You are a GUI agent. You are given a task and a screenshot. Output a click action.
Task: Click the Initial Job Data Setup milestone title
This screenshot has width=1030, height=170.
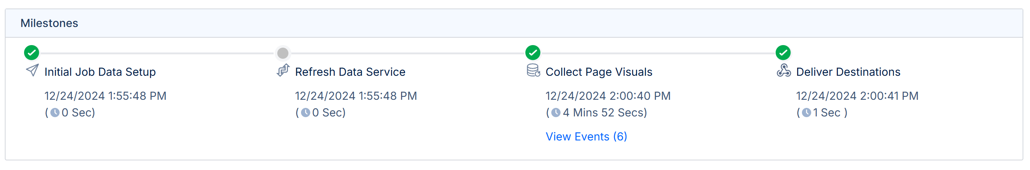100,72
